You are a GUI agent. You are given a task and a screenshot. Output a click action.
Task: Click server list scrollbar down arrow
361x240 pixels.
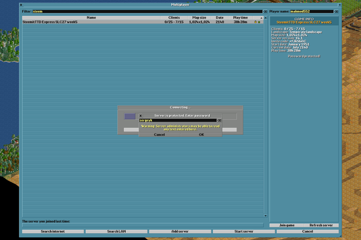coord(266,215)
